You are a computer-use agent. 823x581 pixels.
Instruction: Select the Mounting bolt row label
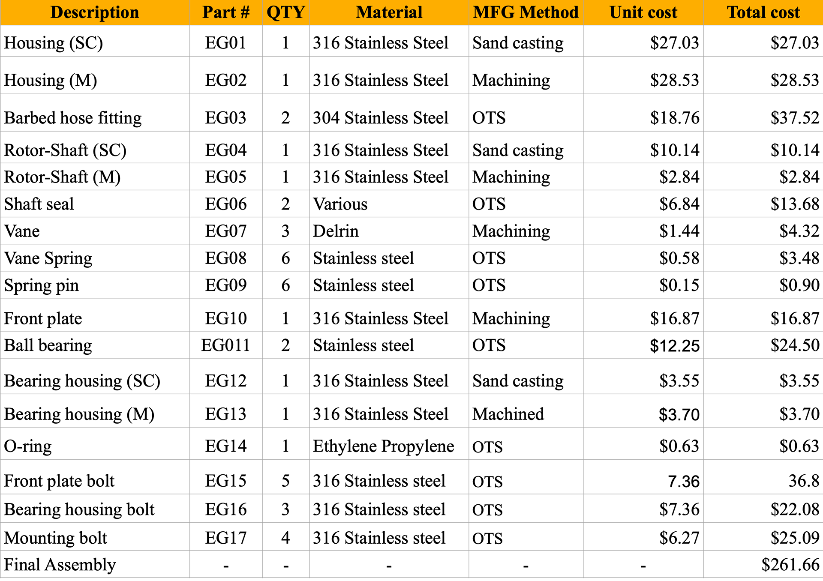pos(56,538)
